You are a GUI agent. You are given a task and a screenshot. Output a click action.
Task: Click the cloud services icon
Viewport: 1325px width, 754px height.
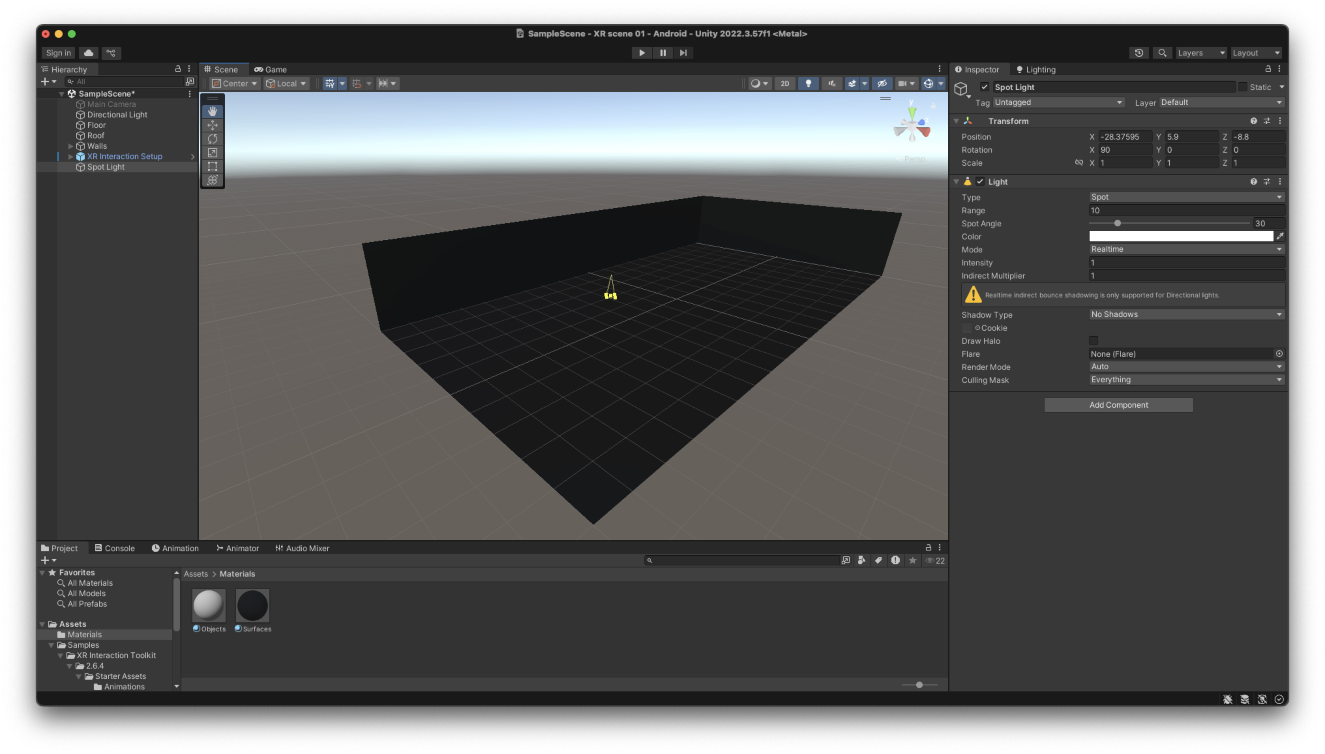point(88,53)
